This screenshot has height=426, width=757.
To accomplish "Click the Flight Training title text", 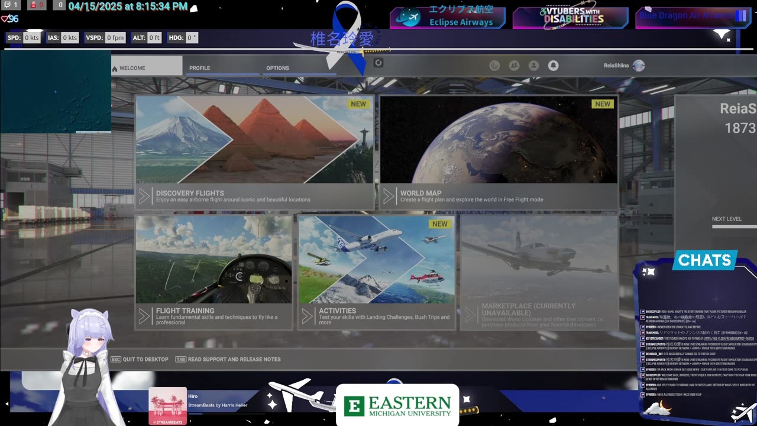I will click(185, 311).
